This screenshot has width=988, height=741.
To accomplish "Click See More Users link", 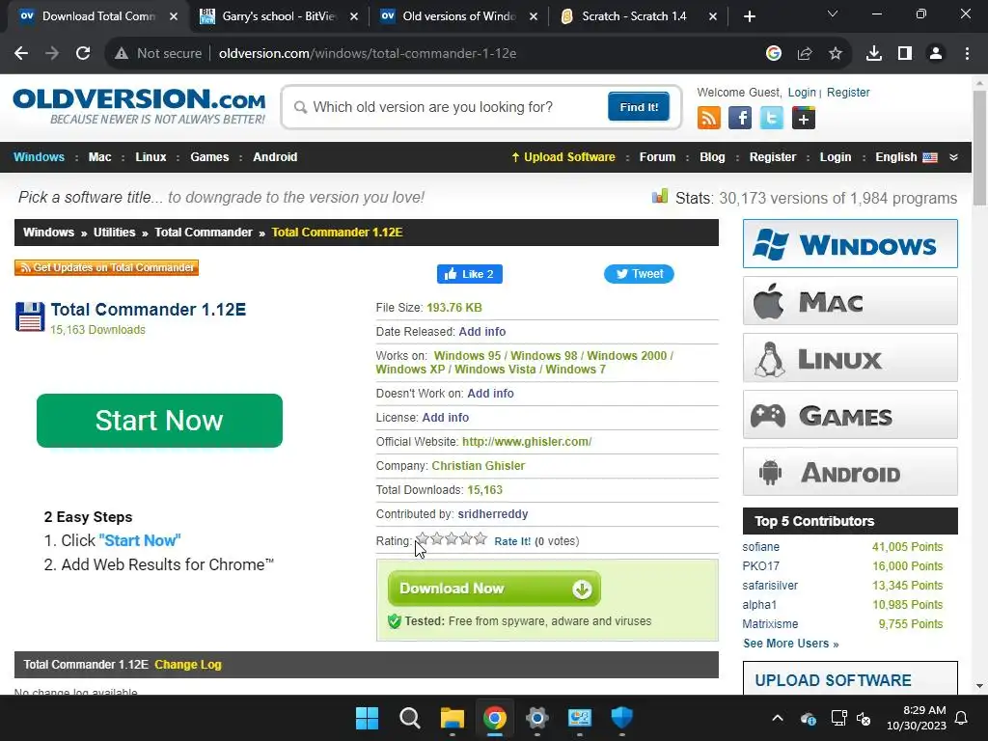I will (x=791, y=644).
